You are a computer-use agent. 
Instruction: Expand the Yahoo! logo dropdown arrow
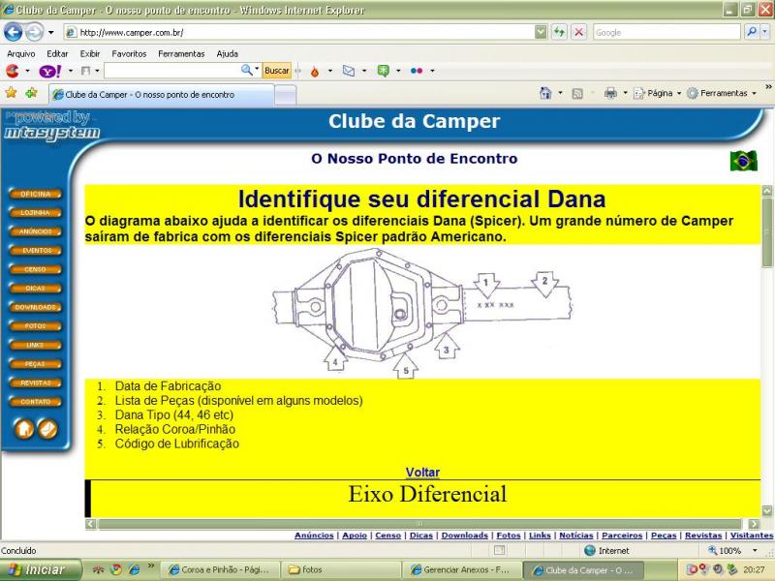(x=70, y=71)
